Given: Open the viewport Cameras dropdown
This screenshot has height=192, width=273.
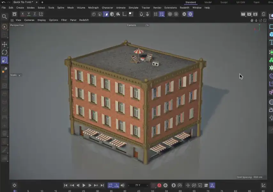Looking at the screenshot, I should tap(29, 20).
